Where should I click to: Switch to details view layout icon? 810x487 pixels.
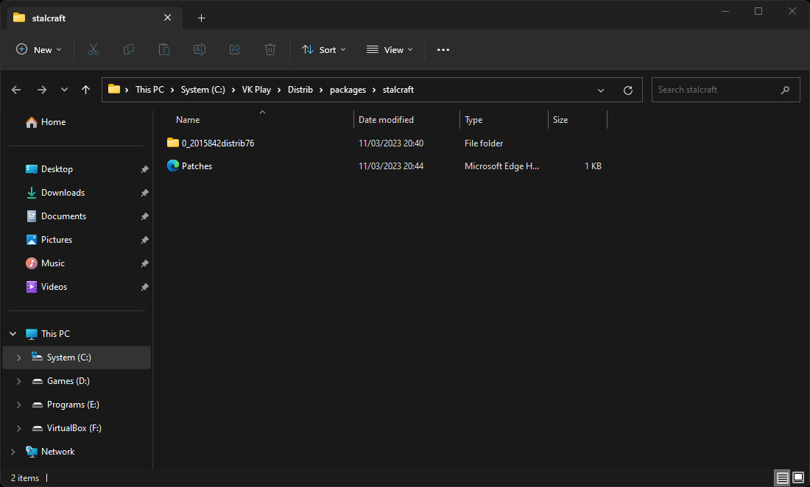pyautogui.click(x=783, y=477)
